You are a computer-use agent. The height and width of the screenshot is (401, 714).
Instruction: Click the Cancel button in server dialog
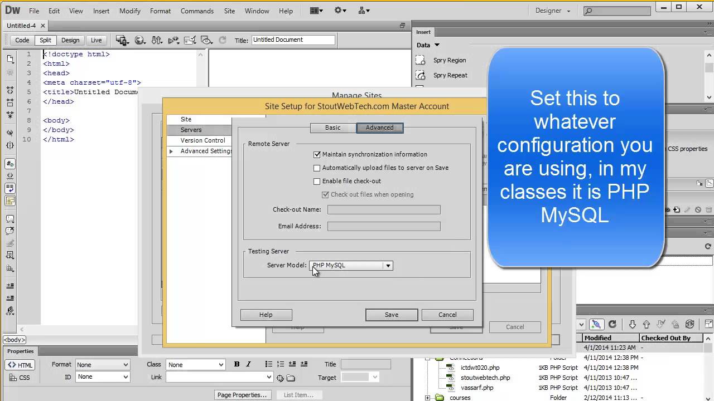tap(447, 315)
